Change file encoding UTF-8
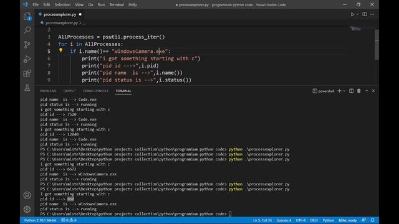399x224 pixels. coord(300,220)
